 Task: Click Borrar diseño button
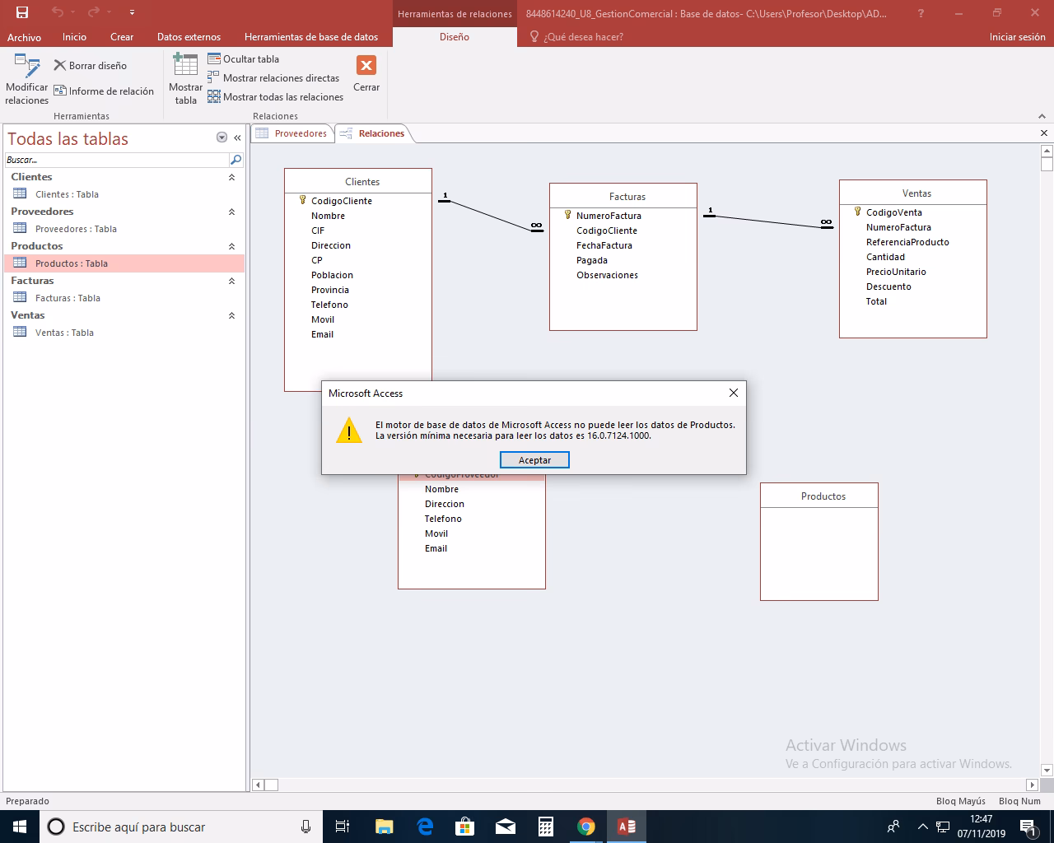click(91, 66)
